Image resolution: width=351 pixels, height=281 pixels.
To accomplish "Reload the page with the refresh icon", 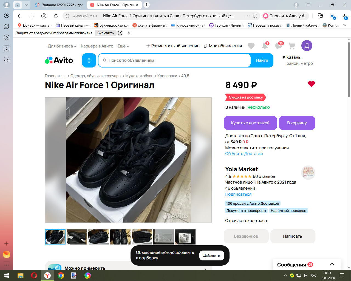I will (x=56, y=16).
